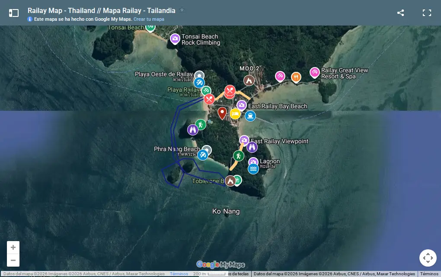This screenshot has height=277, width=441.
Task: Click red restaurant marker at the blue route's end
Action: 209,99
